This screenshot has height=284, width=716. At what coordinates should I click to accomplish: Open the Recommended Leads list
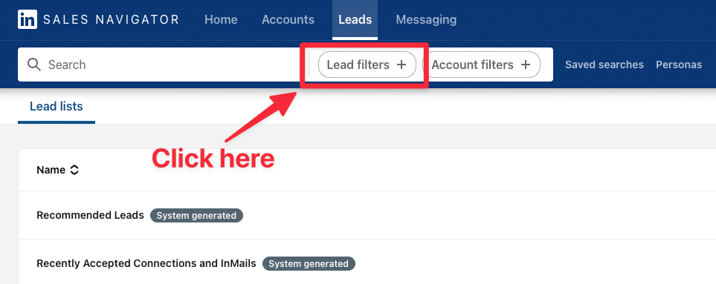coord(90,215)
